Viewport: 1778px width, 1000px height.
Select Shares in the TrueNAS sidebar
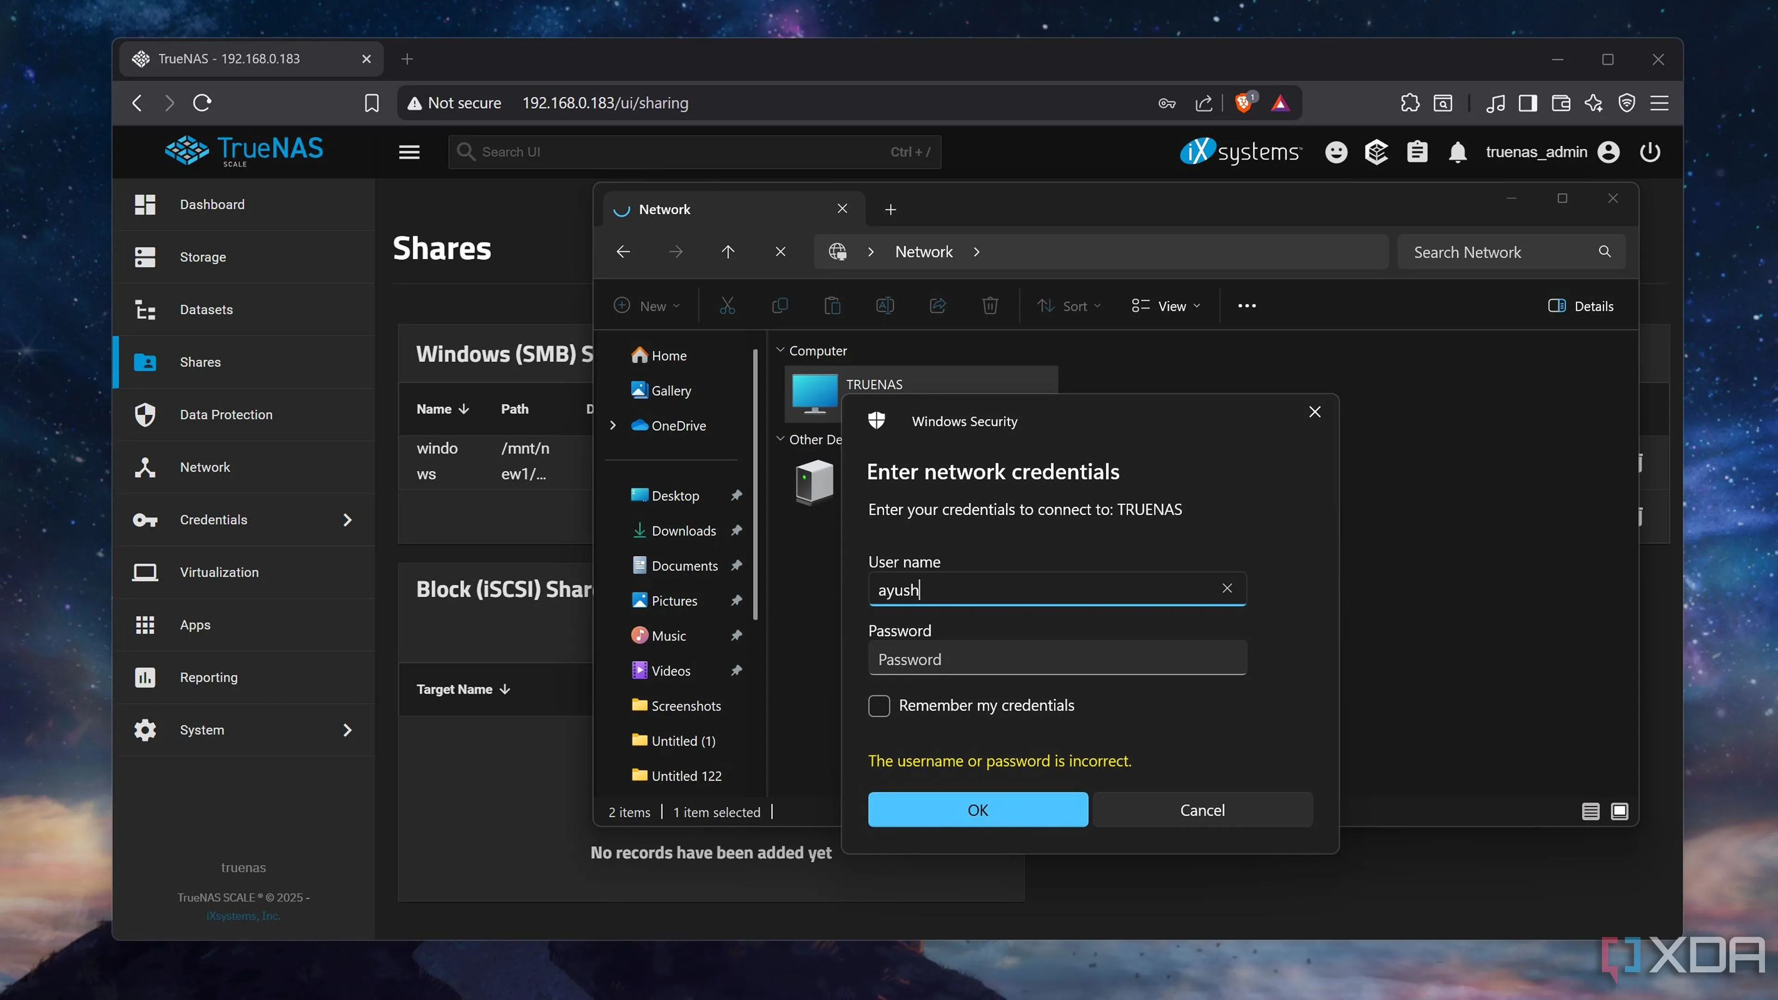(x=244, y=362)
